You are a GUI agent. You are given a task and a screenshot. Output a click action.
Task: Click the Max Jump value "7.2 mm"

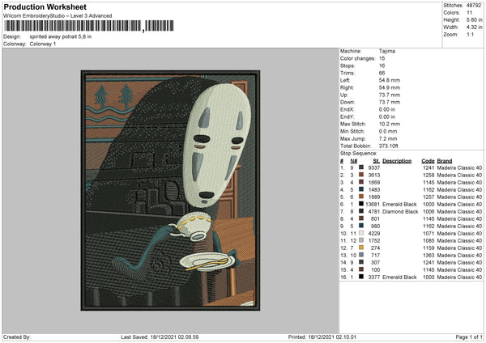(388, 138)
